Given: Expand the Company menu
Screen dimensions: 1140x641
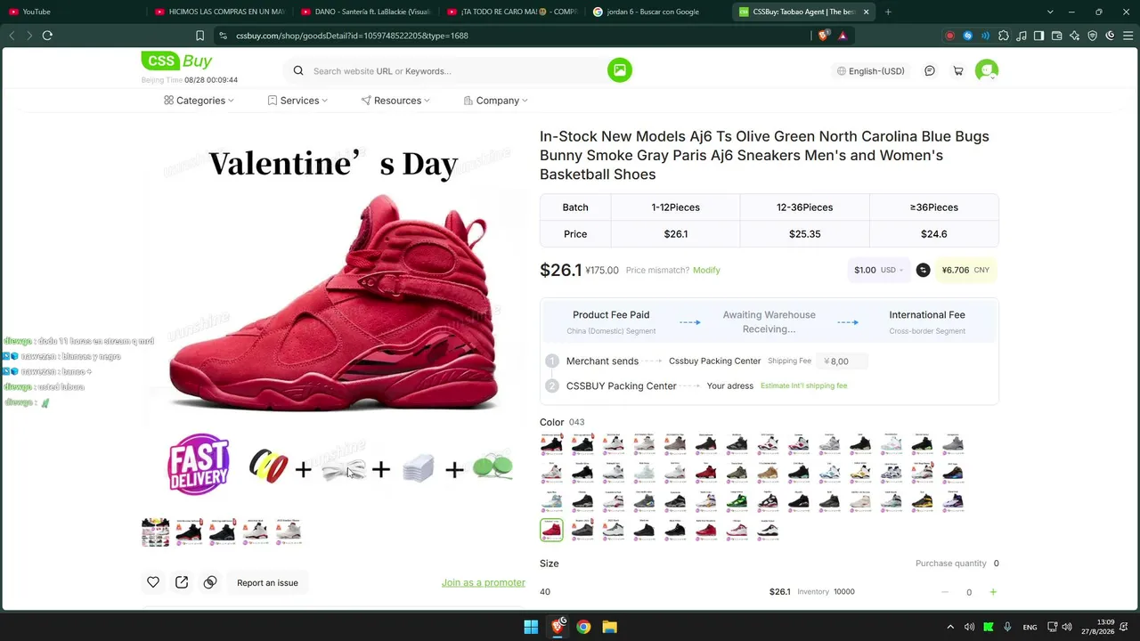Looking at the screenshot, I should click(496, 101).
